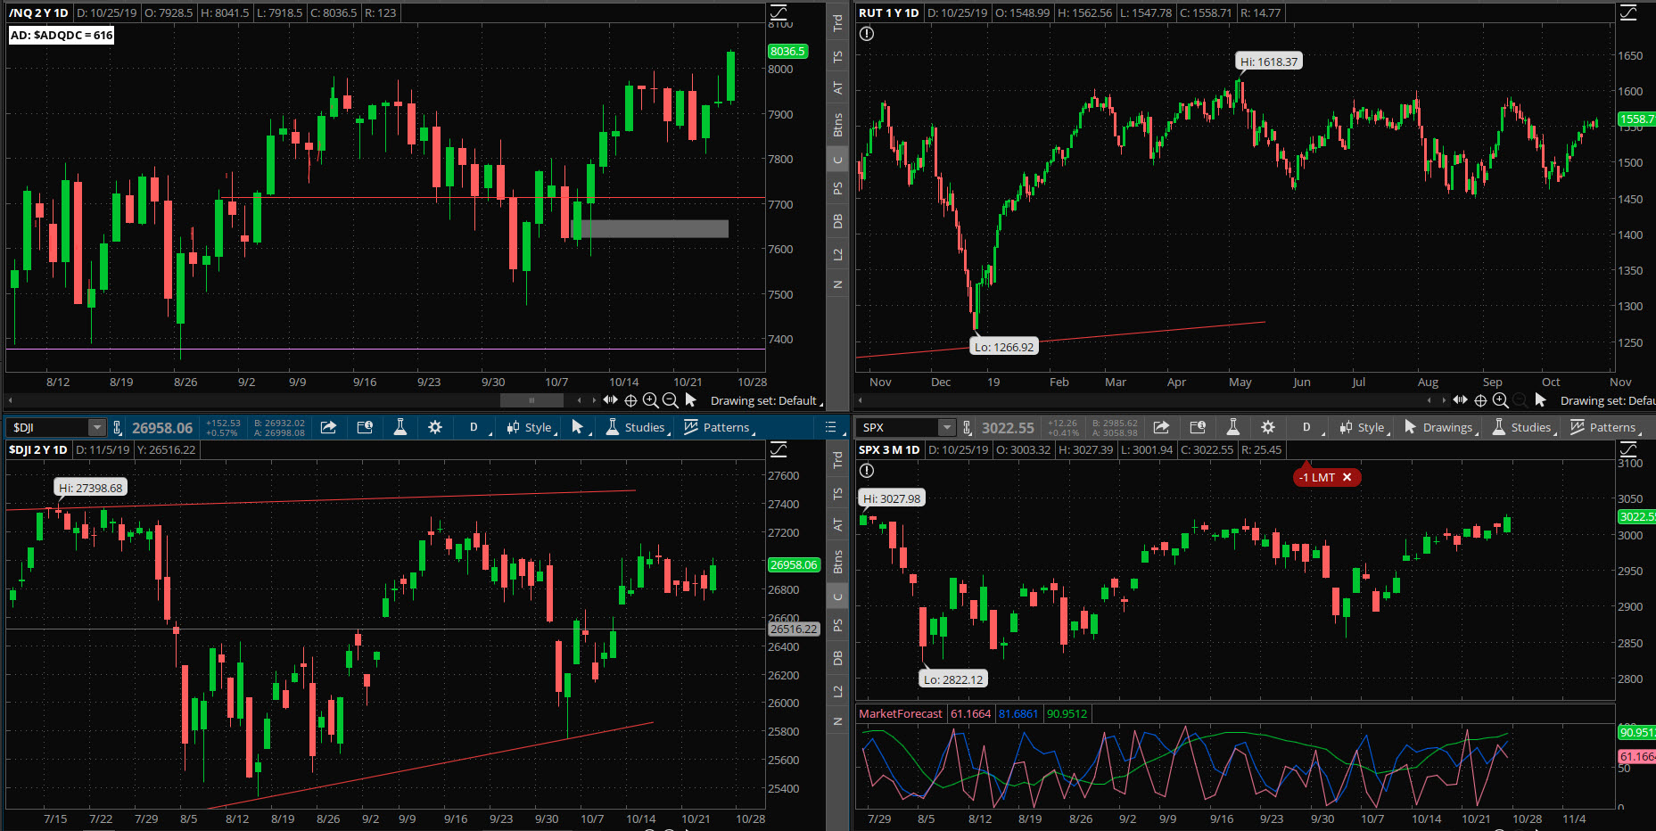
Task: Click the symbol link clip icon next to SPX
Action: click(968, 428)
